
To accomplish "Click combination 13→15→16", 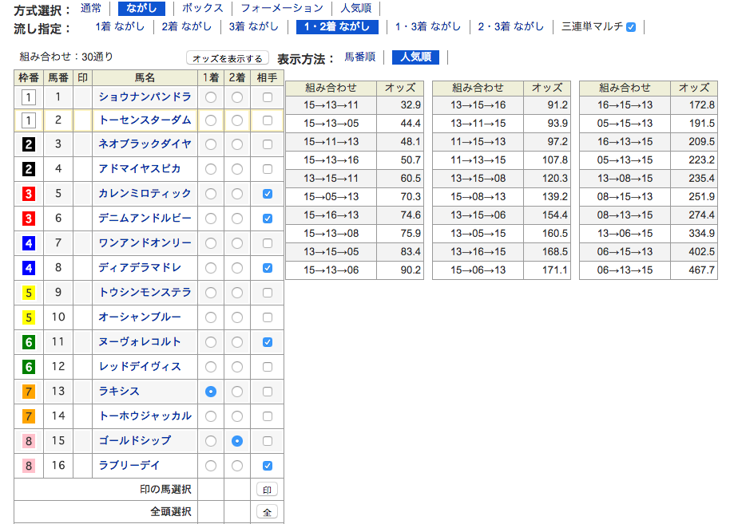I will (x=478, y=105).
